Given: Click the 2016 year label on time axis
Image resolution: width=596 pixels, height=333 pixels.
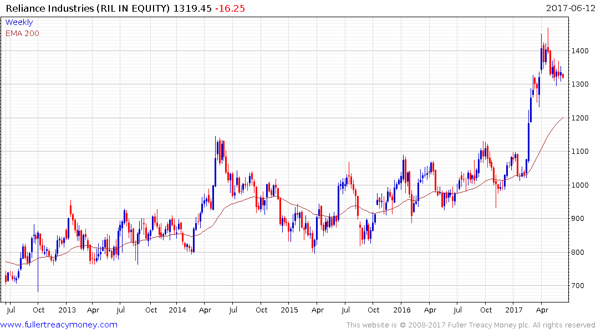Looking at the screenshot, I should 402,310.
